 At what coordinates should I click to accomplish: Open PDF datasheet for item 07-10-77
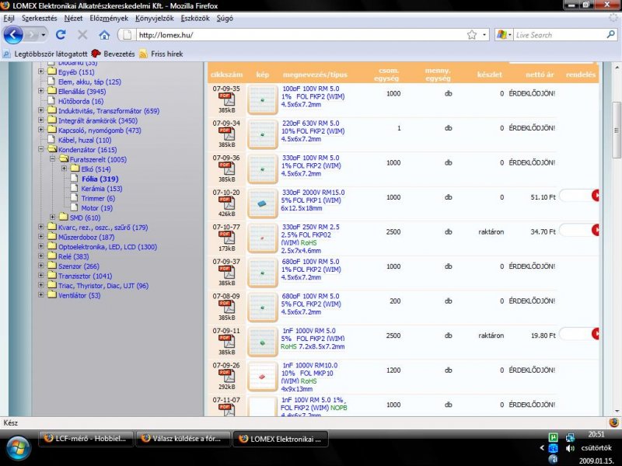point(226,238)
